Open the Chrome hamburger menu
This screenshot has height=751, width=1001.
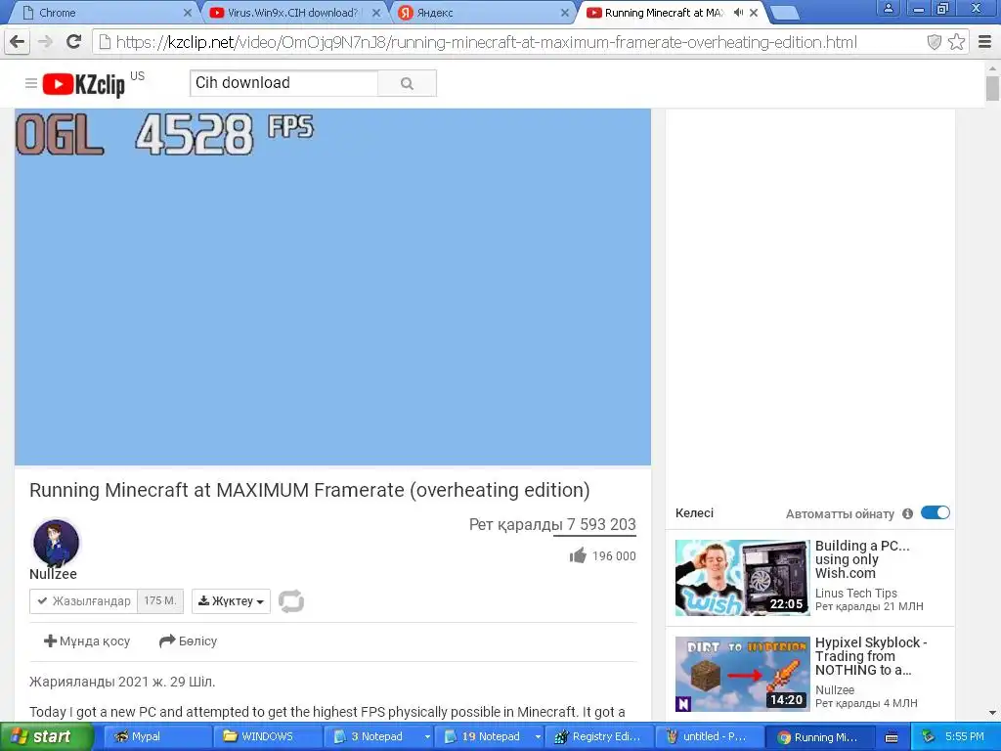coord(984,42)
